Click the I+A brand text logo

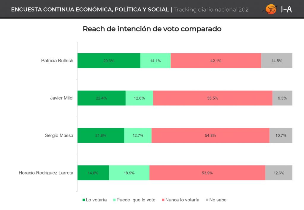coord(286,9)
